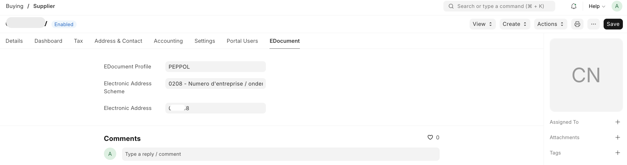The height and width of the screenshot is (165, 627).
Task: Open the user avatar menu in the top bar
Action: 617,6
